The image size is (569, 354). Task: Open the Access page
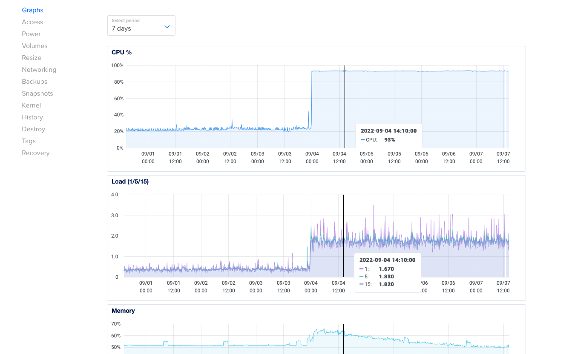tap(32, 22)
